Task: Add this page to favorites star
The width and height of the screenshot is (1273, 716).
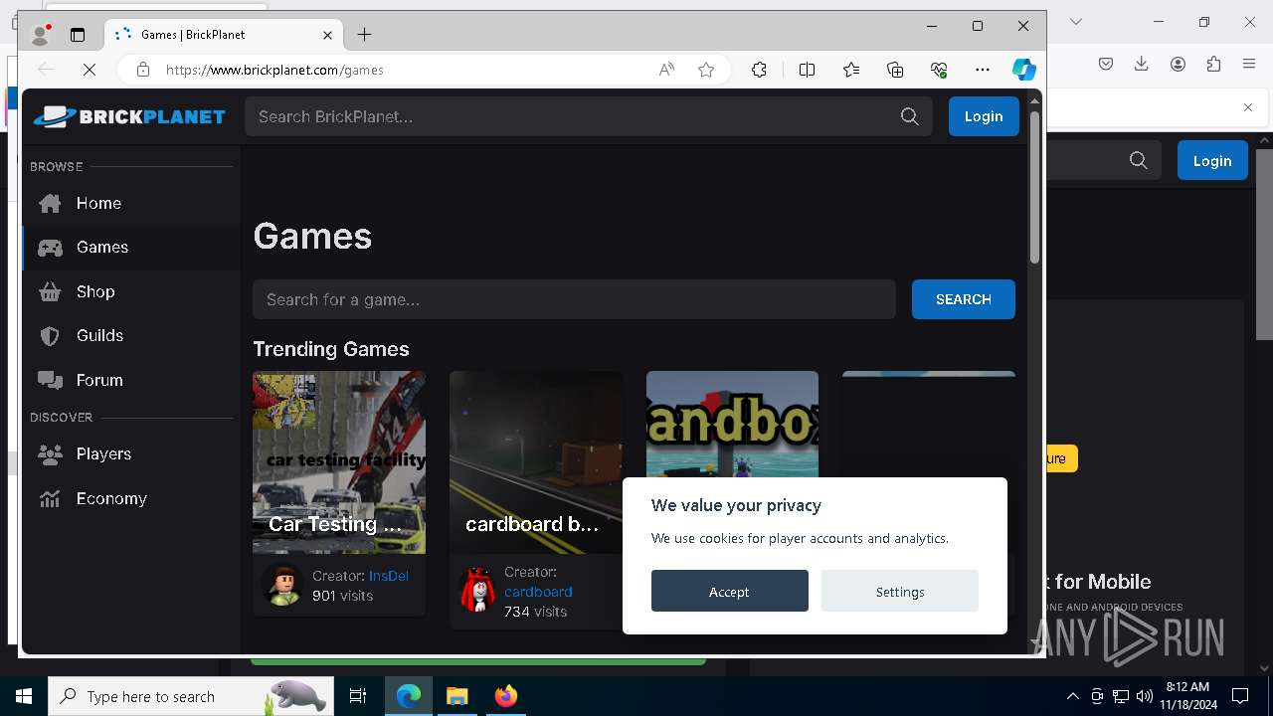Action: (706, 70)
